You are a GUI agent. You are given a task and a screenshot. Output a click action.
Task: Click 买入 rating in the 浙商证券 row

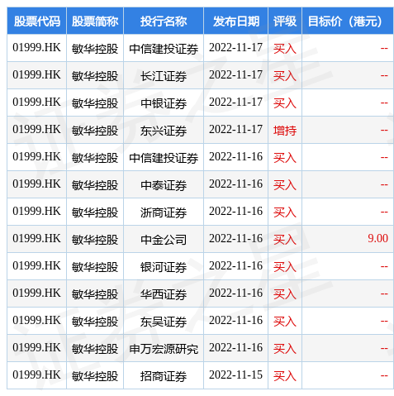pyautogui.click(x=285, y=212)
